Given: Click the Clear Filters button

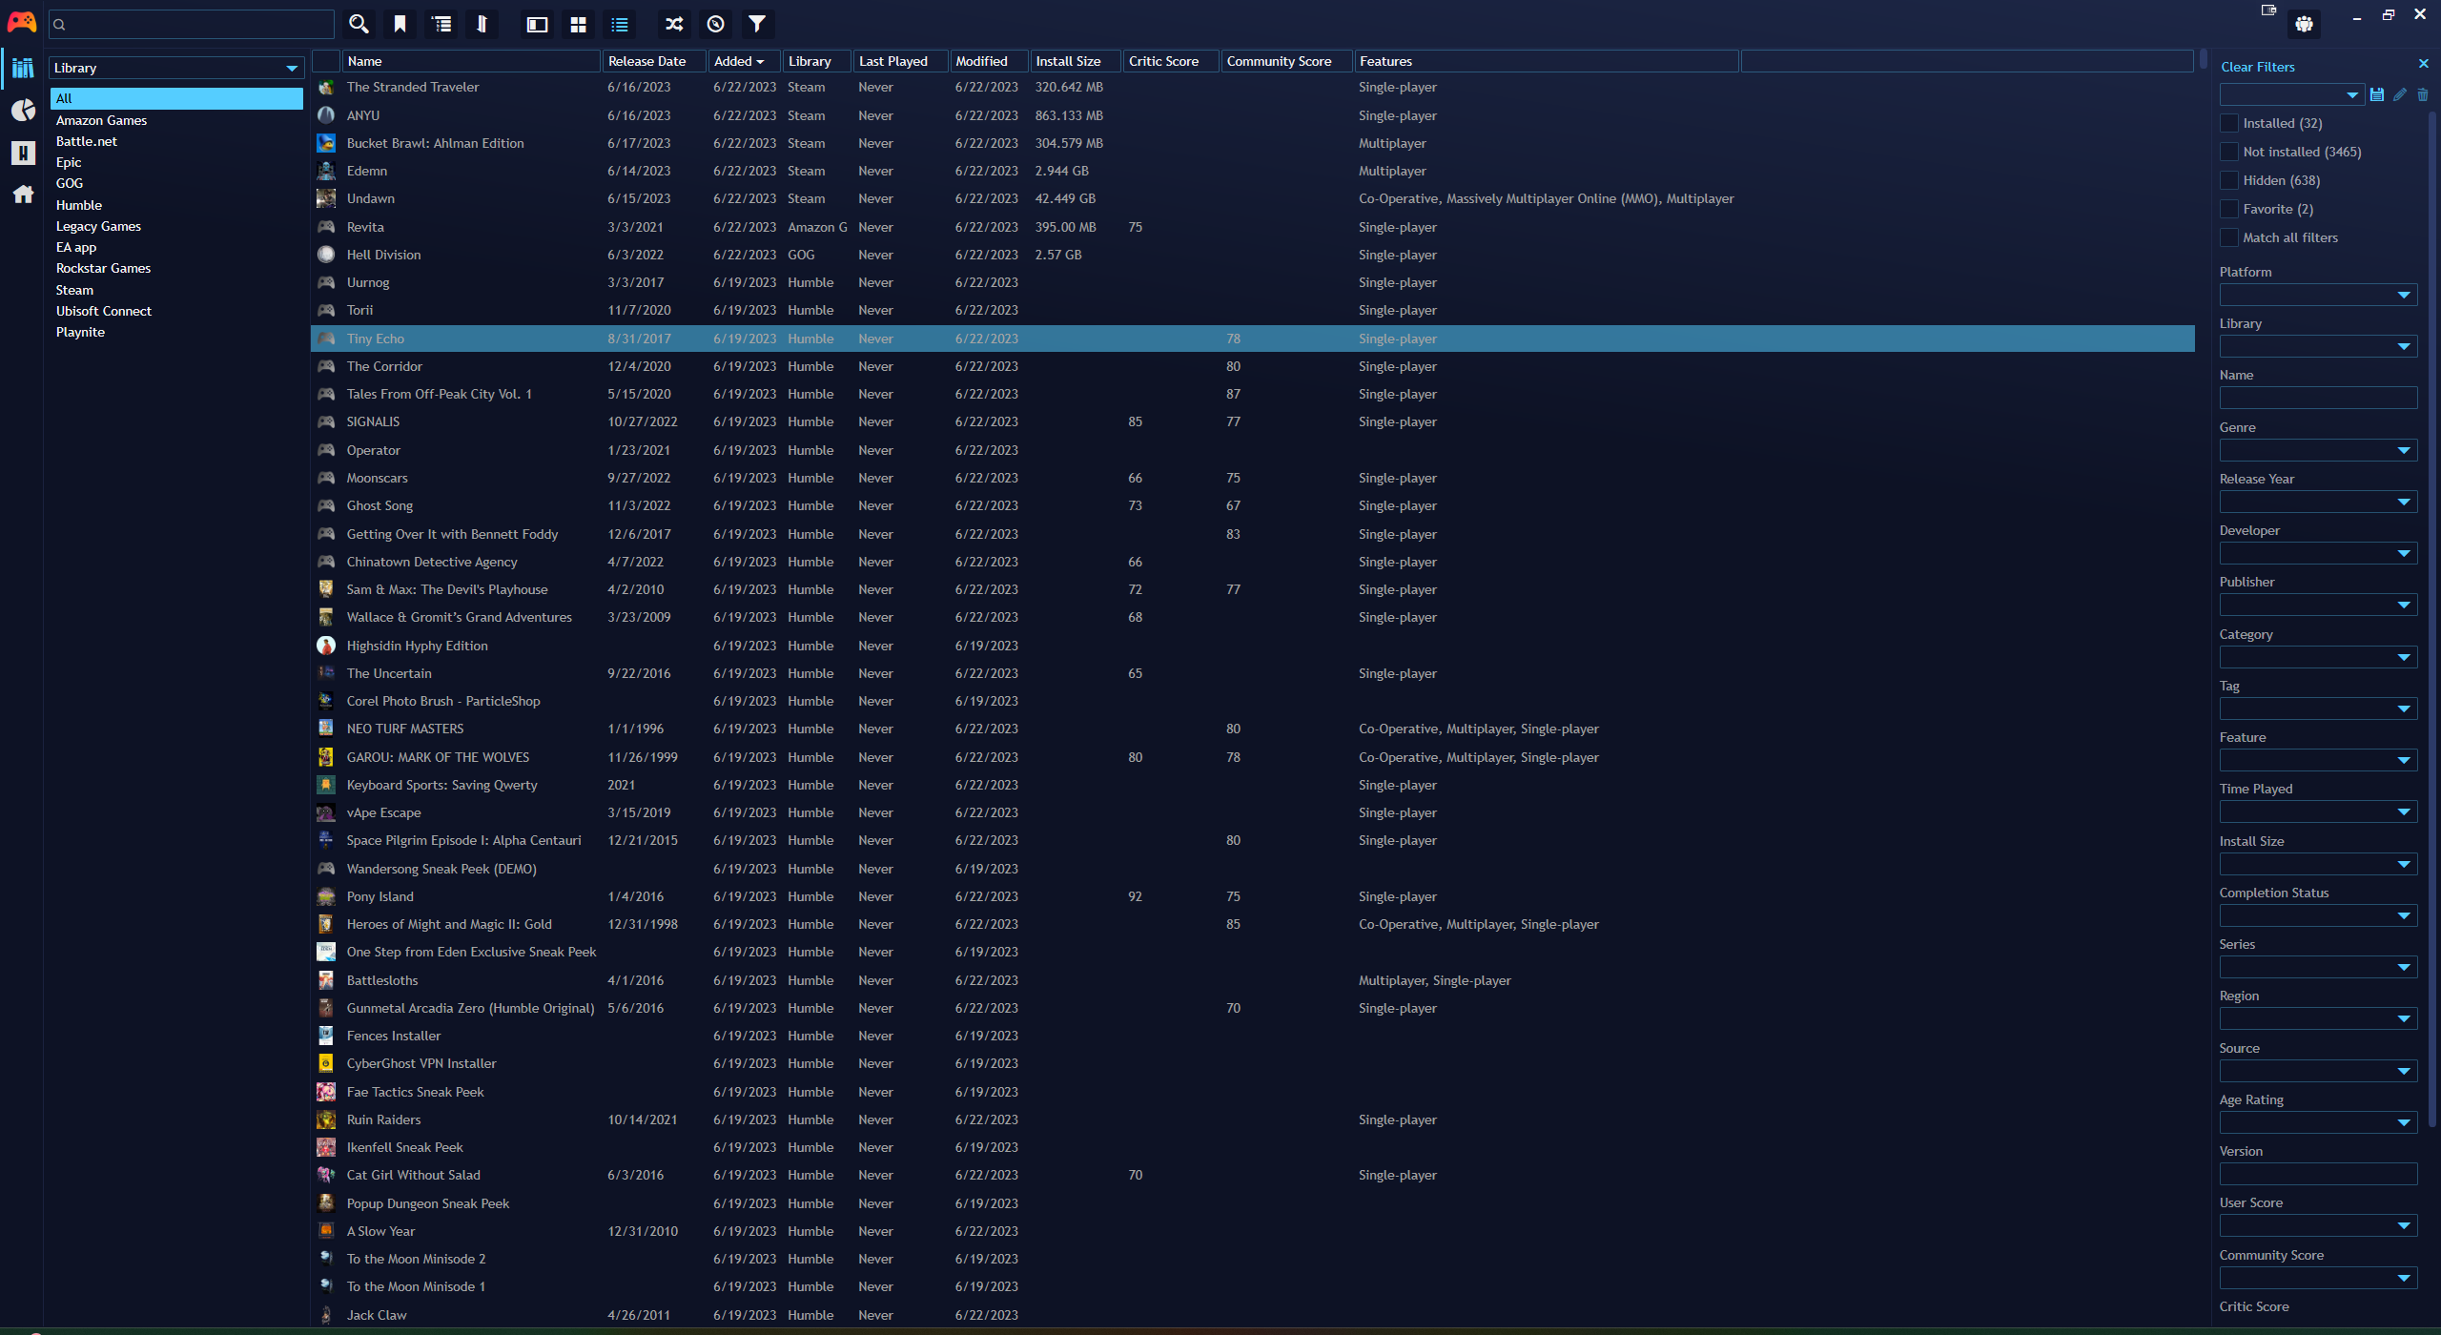Looking at the screenshot, I should 2258,66.
